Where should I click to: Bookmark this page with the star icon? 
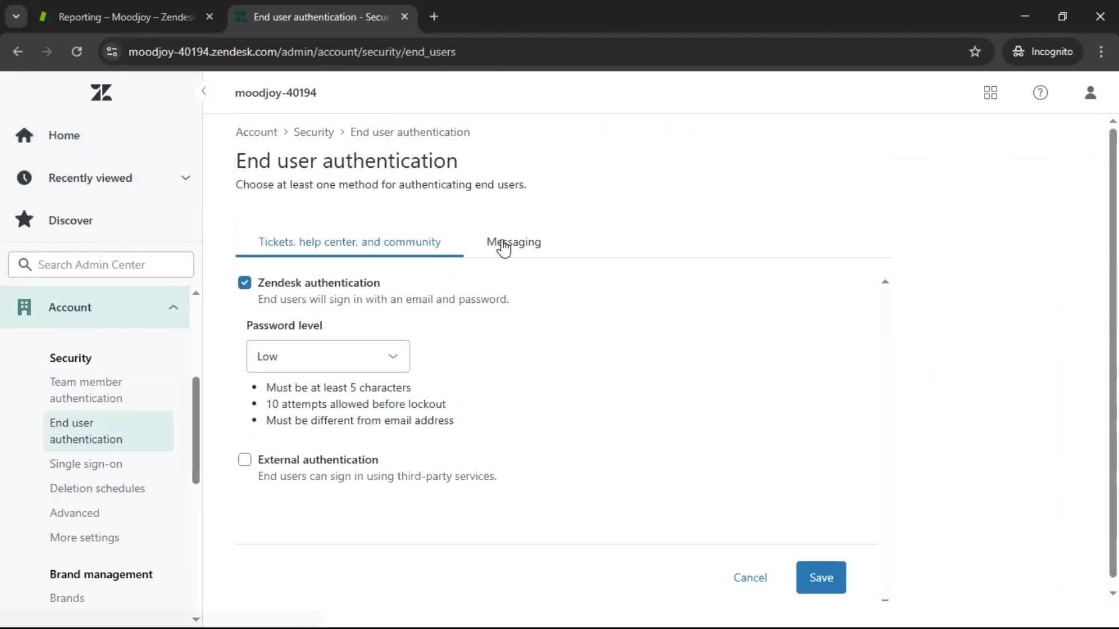[x=975, y=52]
